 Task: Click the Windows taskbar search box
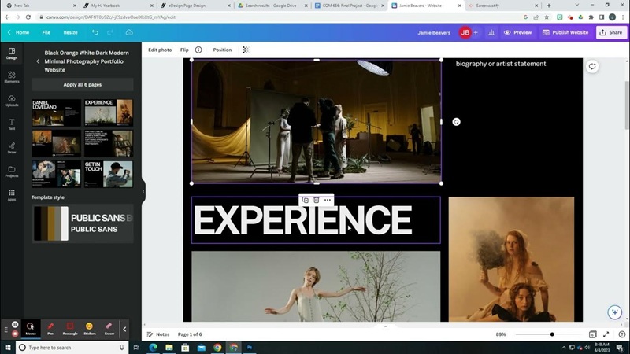[72, 348]
